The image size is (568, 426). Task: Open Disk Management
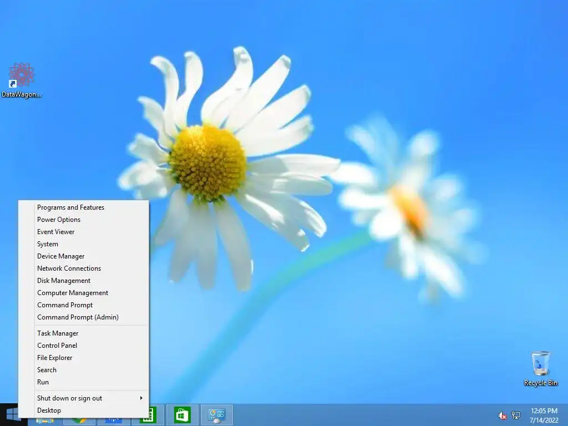pos(83,281)
